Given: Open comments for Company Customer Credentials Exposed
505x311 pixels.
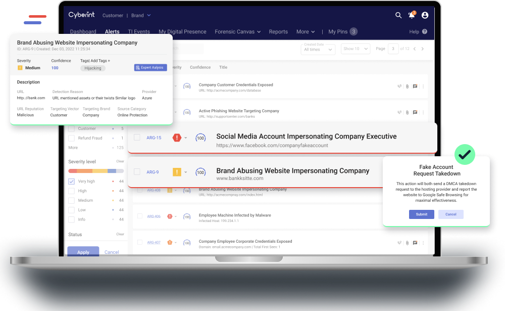Looking at the screenshot, I should click(415, 86).
